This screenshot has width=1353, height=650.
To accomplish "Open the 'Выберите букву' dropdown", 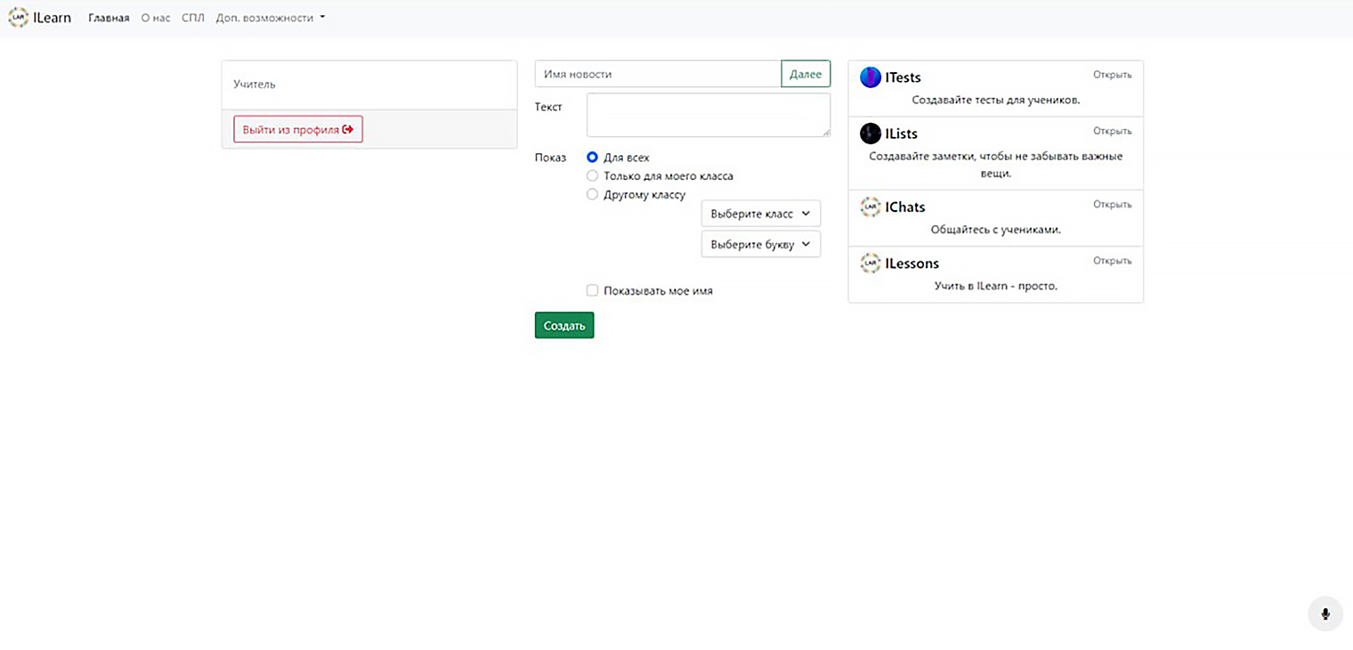I will pyautogui.click(x=761, y=244).
